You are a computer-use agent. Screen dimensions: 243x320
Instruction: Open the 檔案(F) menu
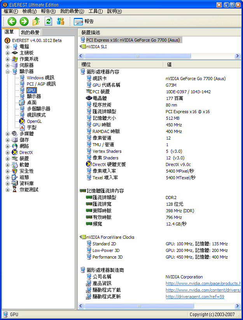click(x=11, y=11)
